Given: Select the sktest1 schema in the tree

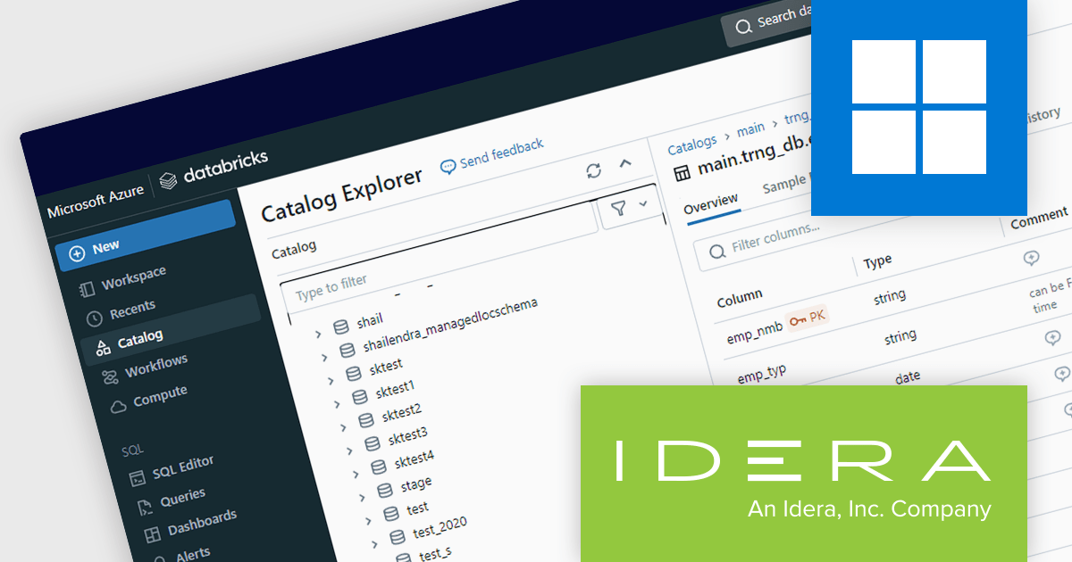Looking at the screenshot, I should [395, 390].
